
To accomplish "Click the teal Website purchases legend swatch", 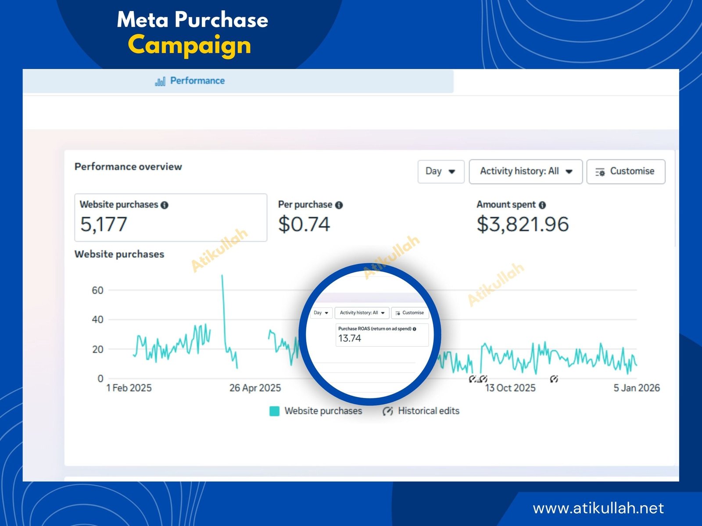I will tap(274, 411).
